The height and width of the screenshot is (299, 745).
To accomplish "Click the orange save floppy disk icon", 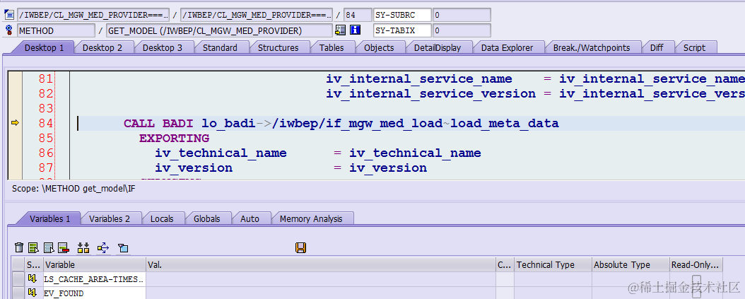I will tap(300, 247).
